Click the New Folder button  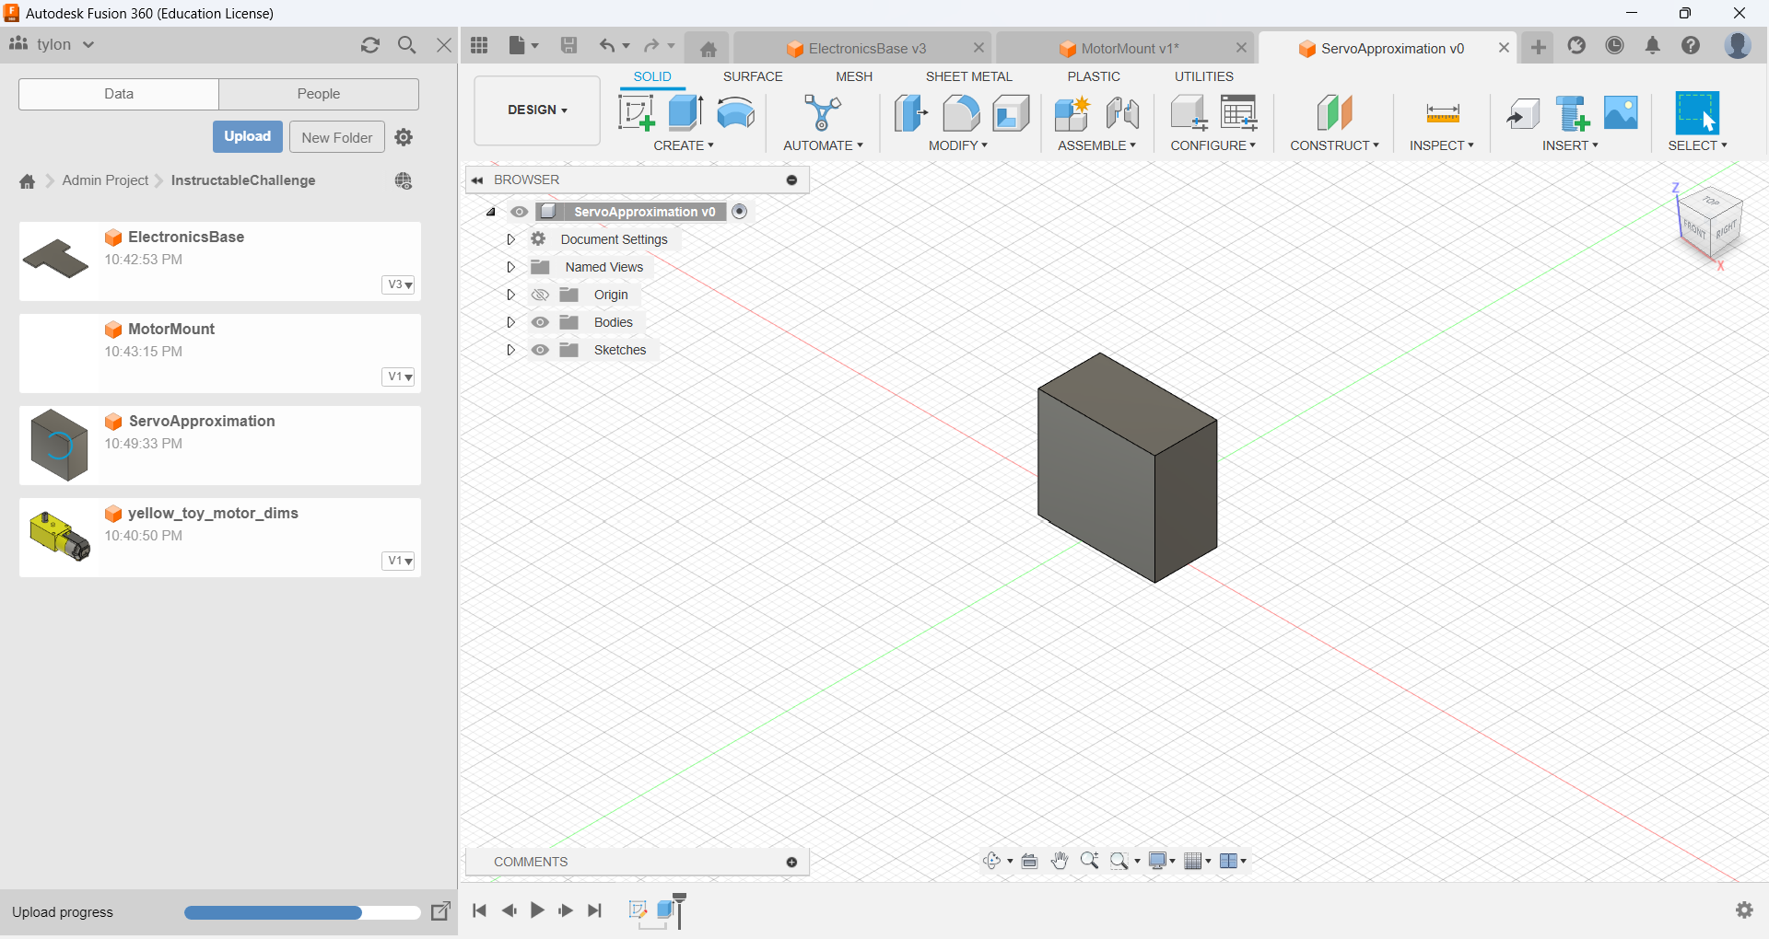(x=337, y=137)
